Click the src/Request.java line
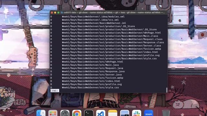Screen dimensions: 207x116 point(93,68)
